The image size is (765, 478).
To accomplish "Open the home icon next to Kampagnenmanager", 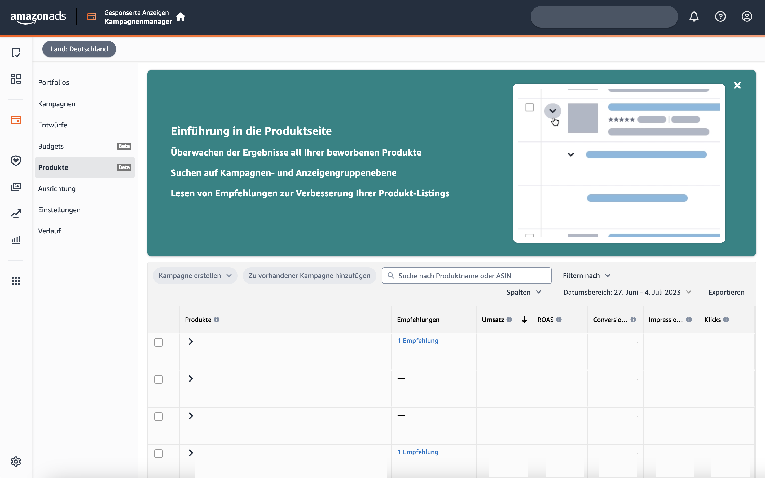I will (x=181, y=16).
